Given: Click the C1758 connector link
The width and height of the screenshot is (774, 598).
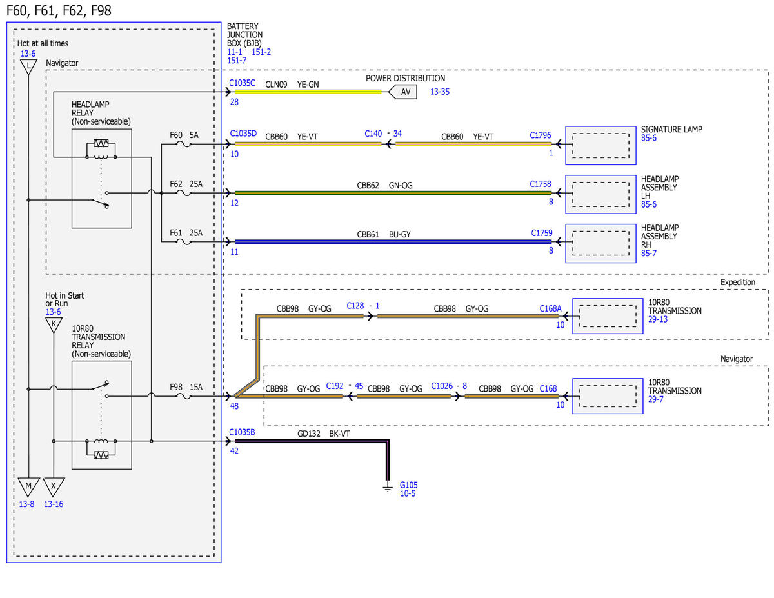Looking at the screenshot, I should point(541,184).
